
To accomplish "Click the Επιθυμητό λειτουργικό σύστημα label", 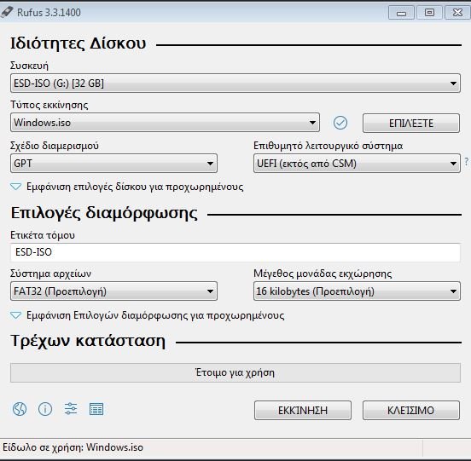I will pos(328,146).
